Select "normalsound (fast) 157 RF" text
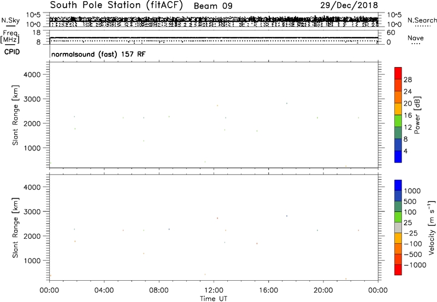 tap(98, 54)
